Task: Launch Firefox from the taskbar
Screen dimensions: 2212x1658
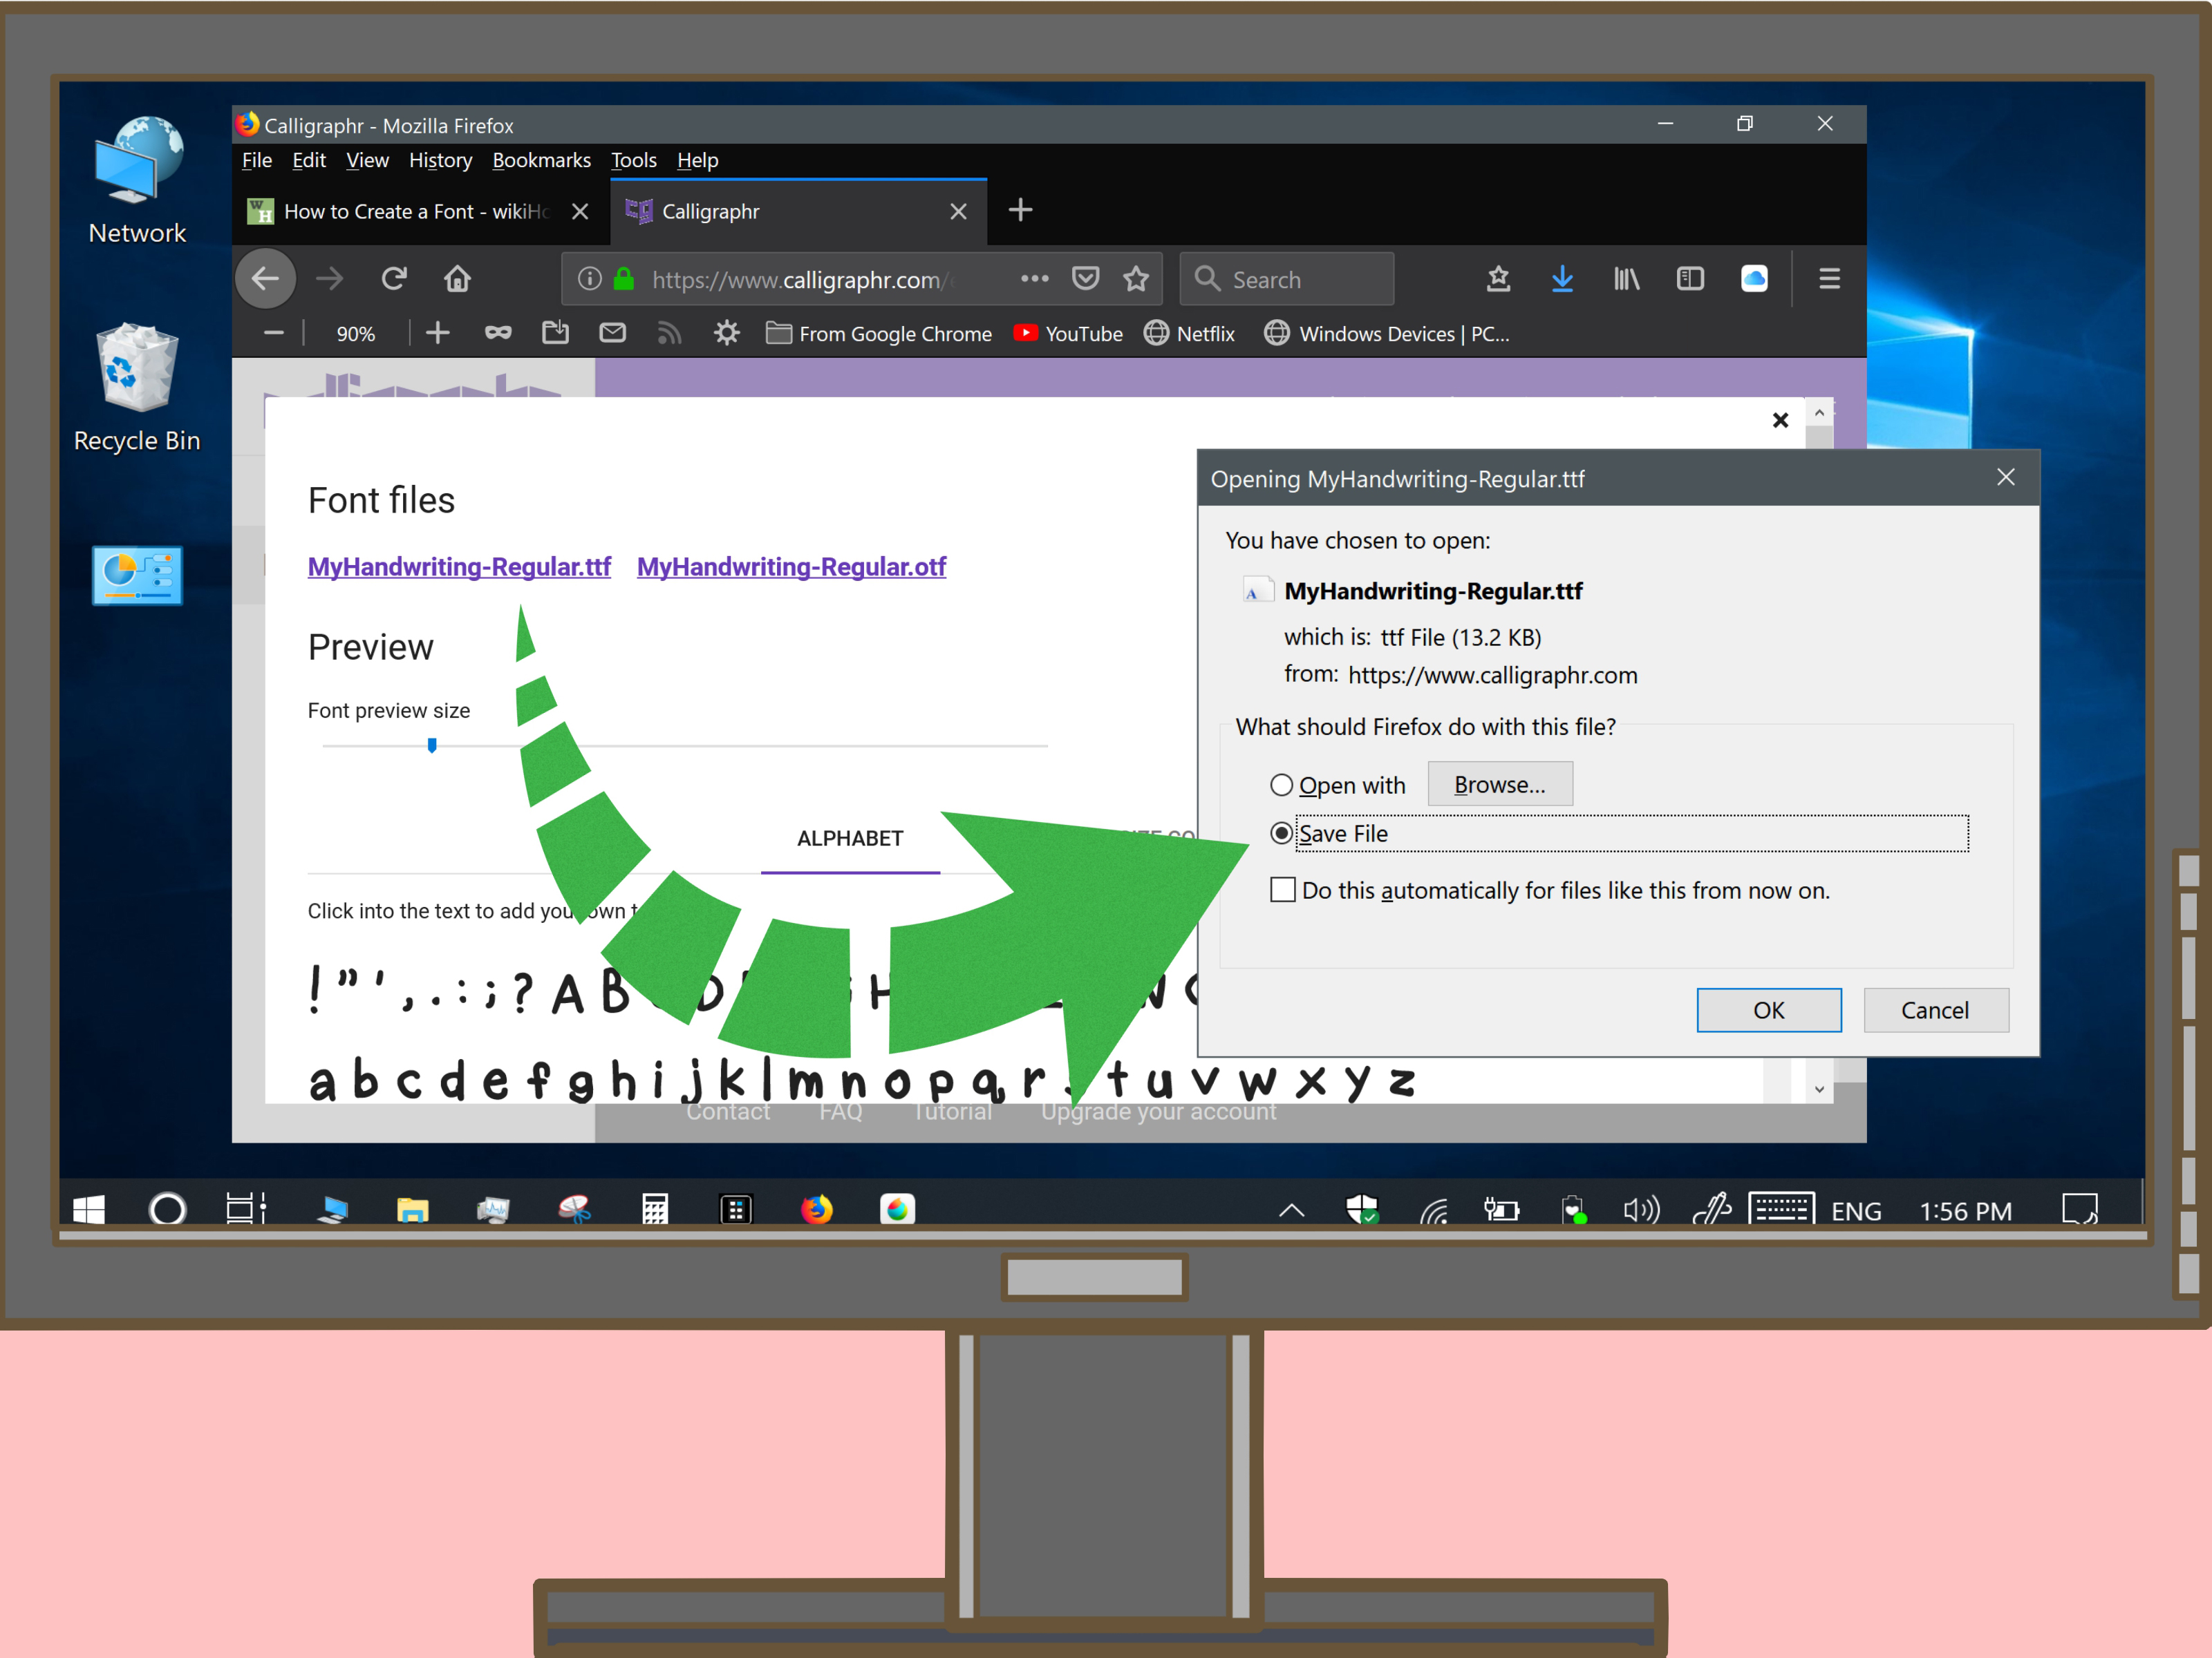Action: (x=816, y=1210)
